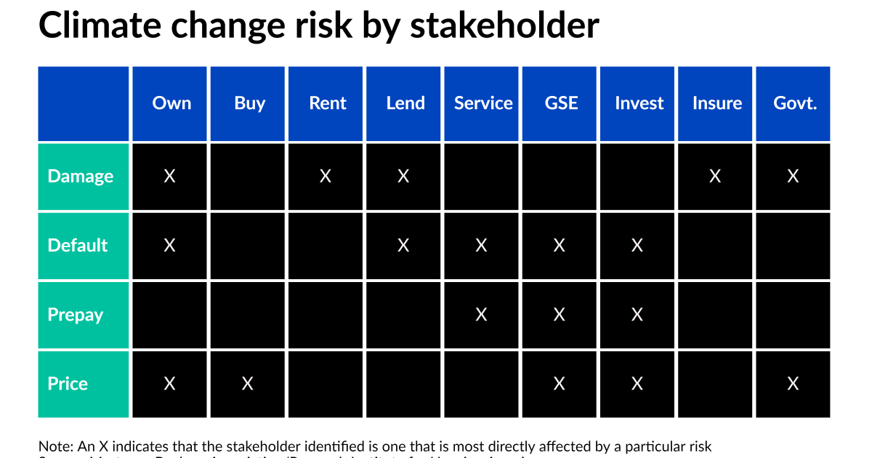This screenshot has height=458, width=872.
Task: Click the Prepay row label
Action: (76, 315)
